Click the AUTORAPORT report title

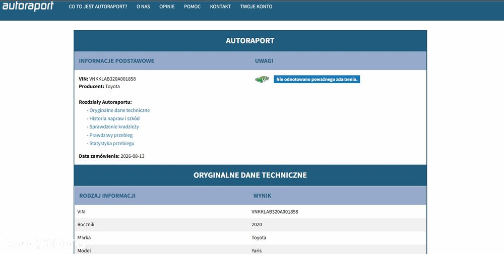(250, 41)
